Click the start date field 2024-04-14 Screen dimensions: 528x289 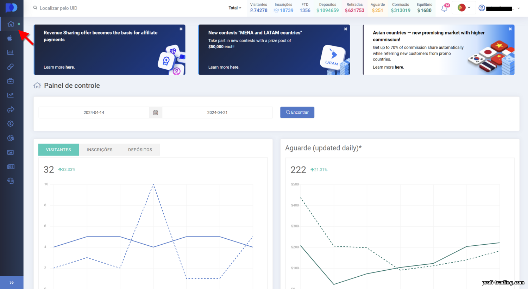94,113
